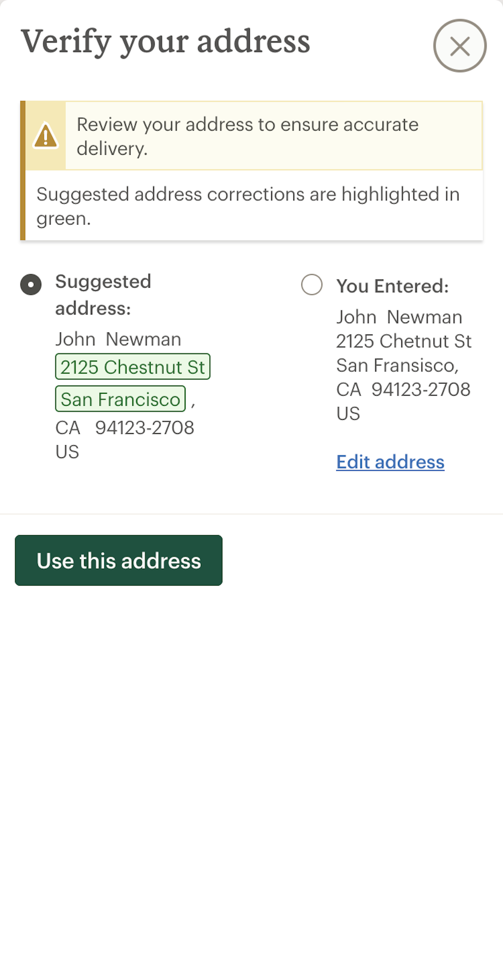Viewport: 503px width, 961px height.
Task: Click John Newman under You Entered
Action: (x=399, y=317)
